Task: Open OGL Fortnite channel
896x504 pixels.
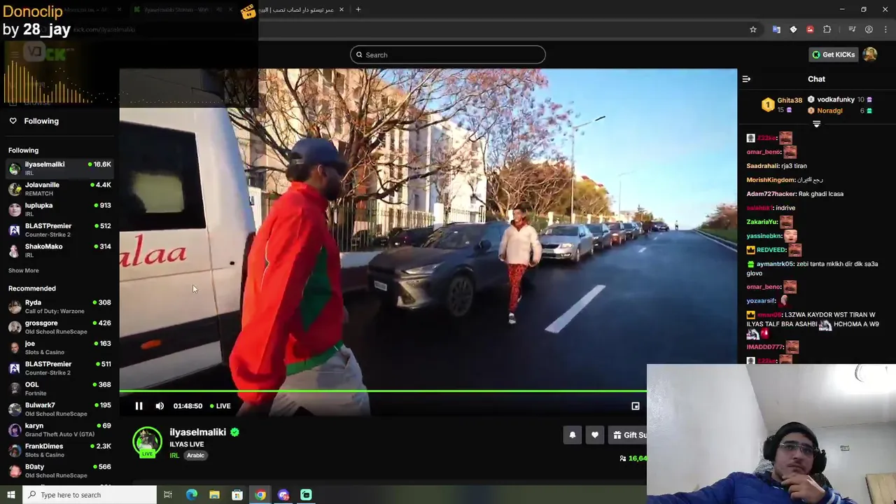Action: pyautogui.click(x=59, y=388)
